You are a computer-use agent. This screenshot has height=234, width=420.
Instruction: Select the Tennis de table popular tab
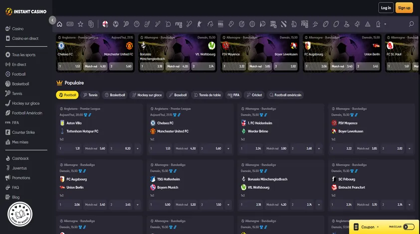tap(207, 95)
